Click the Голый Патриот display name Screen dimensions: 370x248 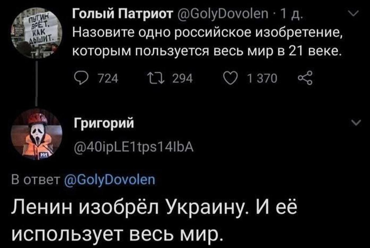point(123,14)
